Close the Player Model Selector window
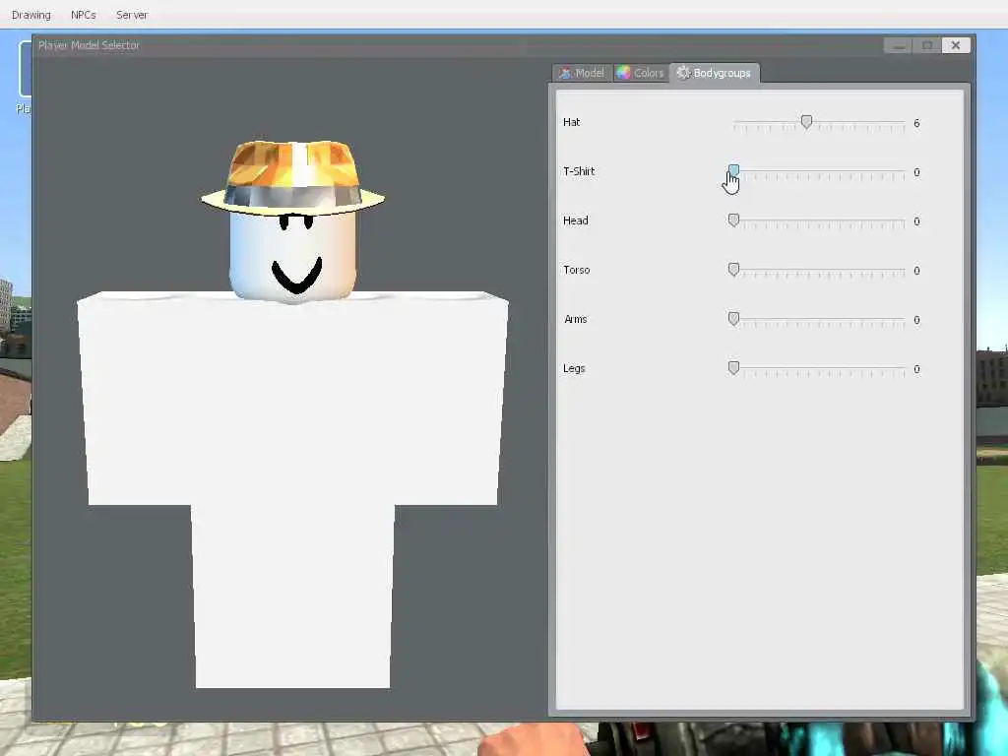Viewport: 1008px width, 756px height. [955, 45]
